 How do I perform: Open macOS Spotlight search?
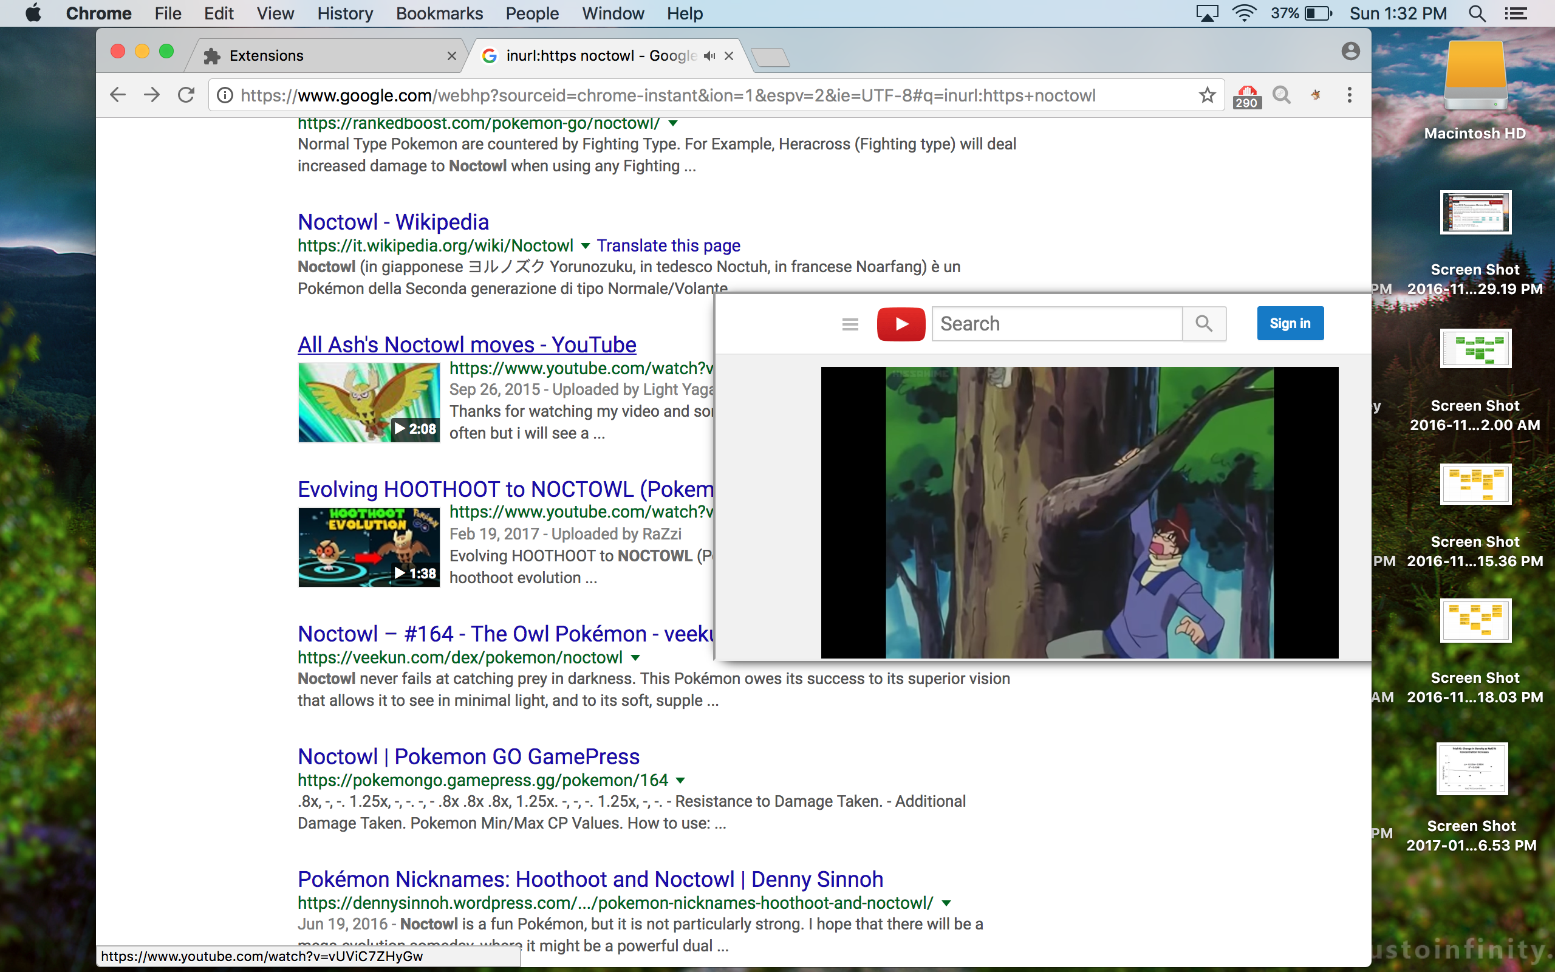coord(1477,13)
